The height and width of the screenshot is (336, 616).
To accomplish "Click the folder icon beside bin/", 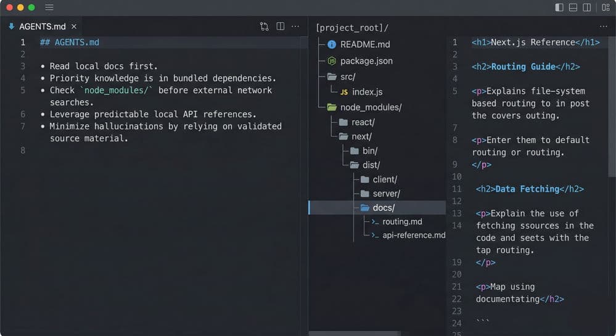I will tap(355, 151).
